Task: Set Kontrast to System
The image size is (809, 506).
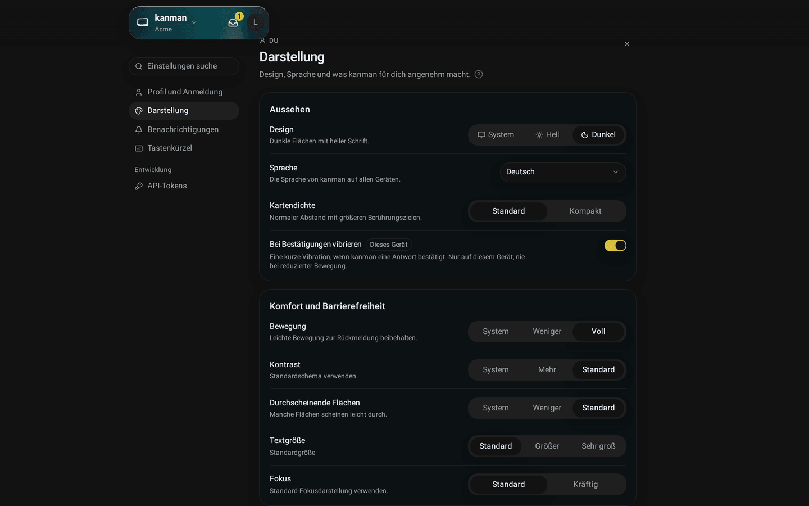Action: 496,370
